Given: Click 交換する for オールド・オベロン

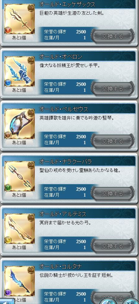Looking at the screenshot, I should (113, 89).
